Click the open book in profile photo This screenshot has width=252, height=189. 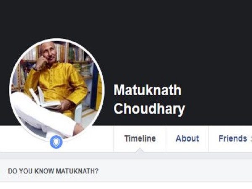pos(44,99)
